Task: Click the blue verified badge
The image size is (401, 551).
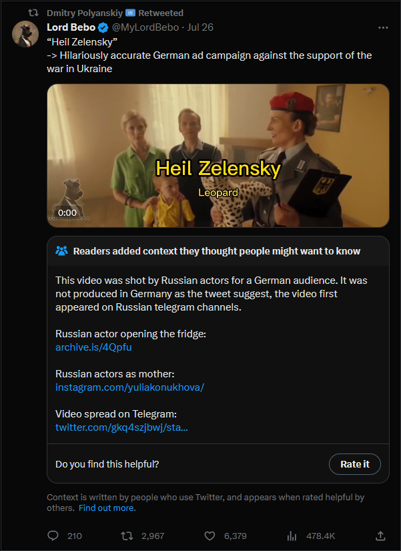Action: pyautogui.click(x=103, y=27)
